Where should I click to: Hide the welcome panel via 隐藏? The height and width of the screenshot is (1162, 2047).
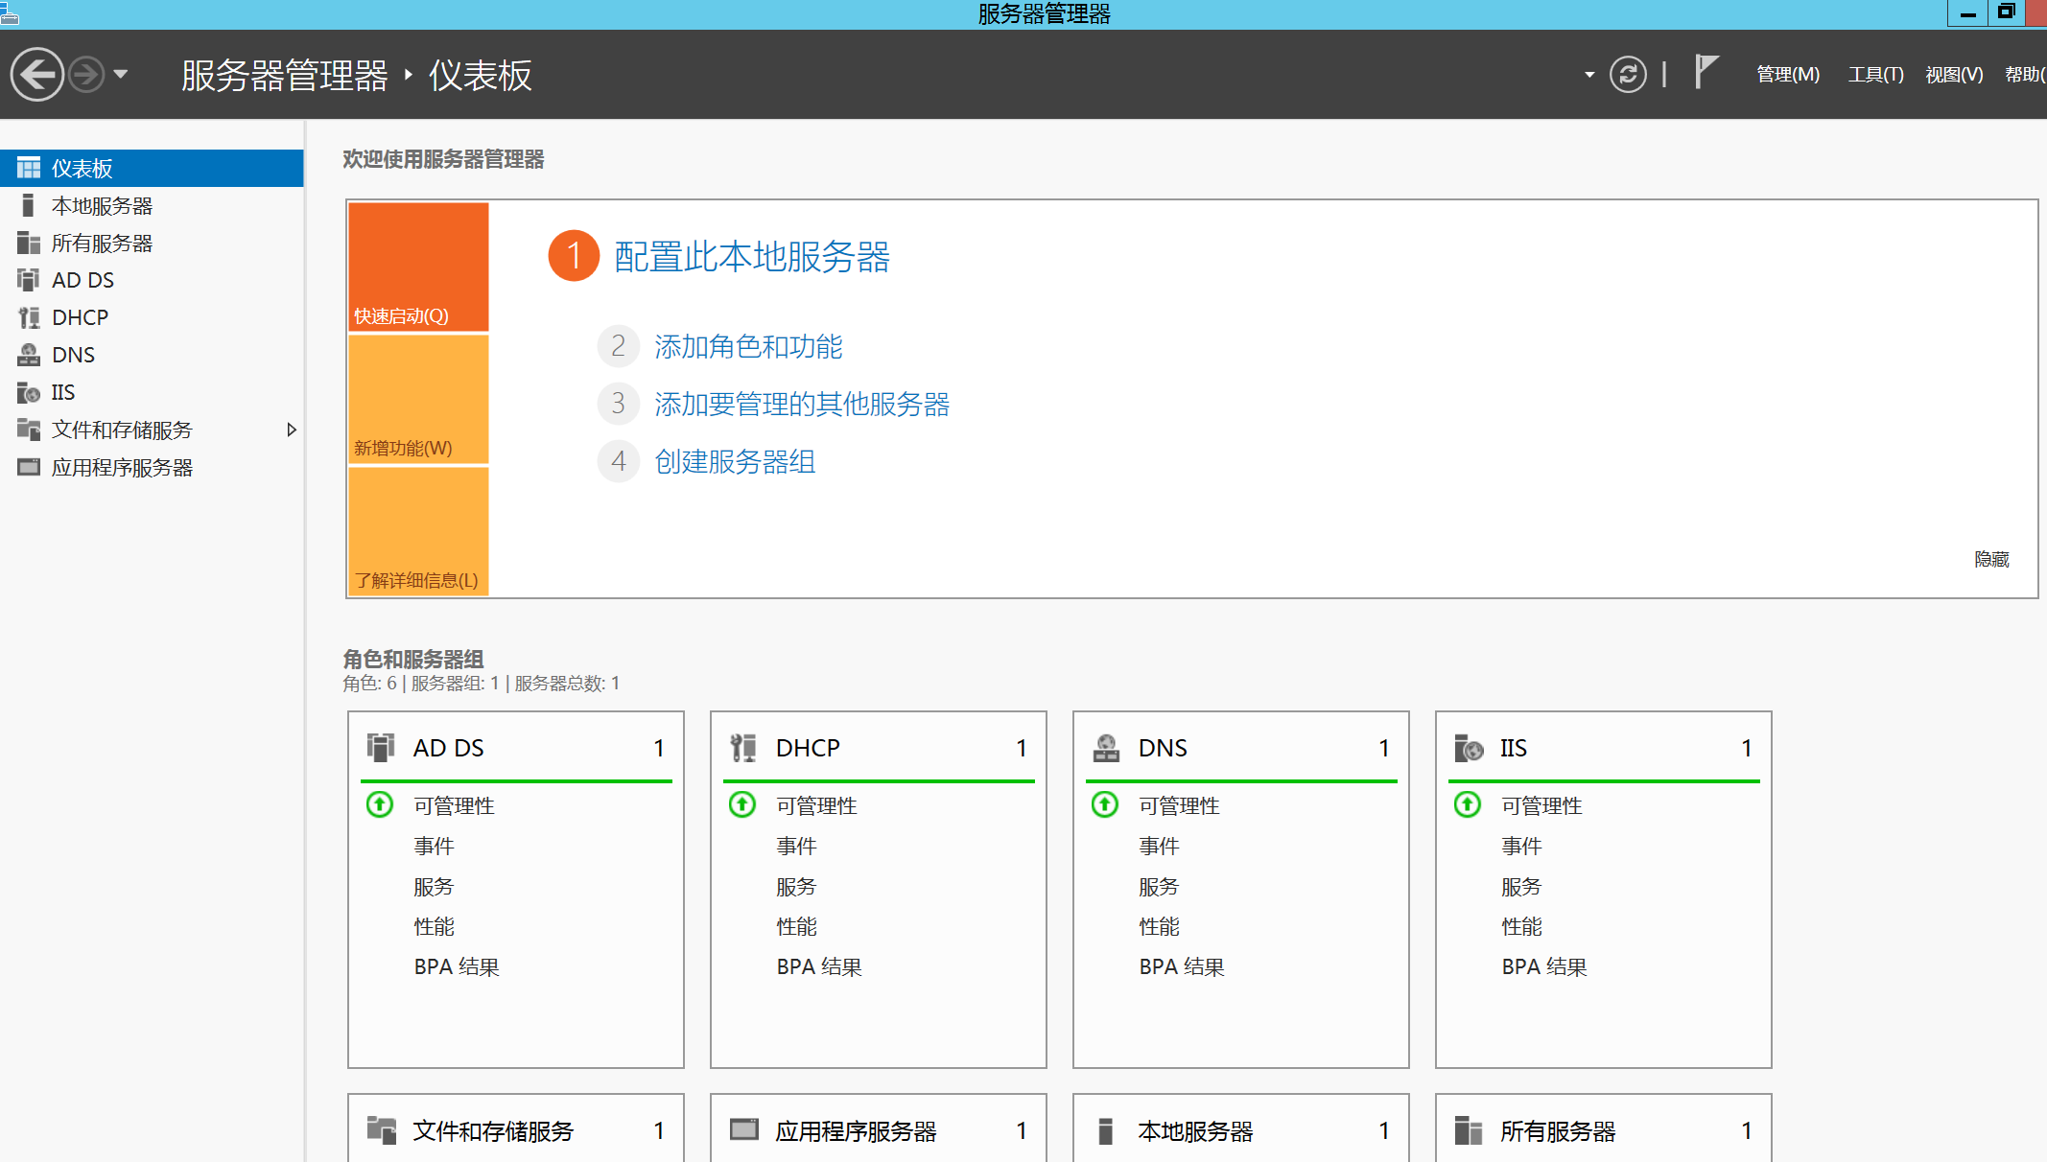pos(1991,559)
